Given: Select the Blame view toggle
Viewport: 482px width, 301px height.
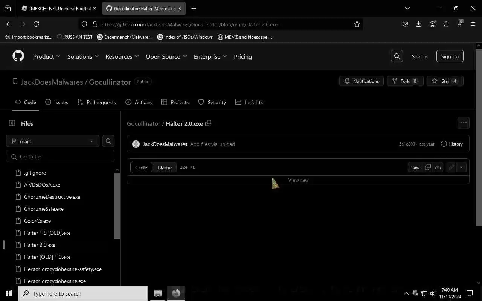Looking at the screenshot, I should click(165, 167).
